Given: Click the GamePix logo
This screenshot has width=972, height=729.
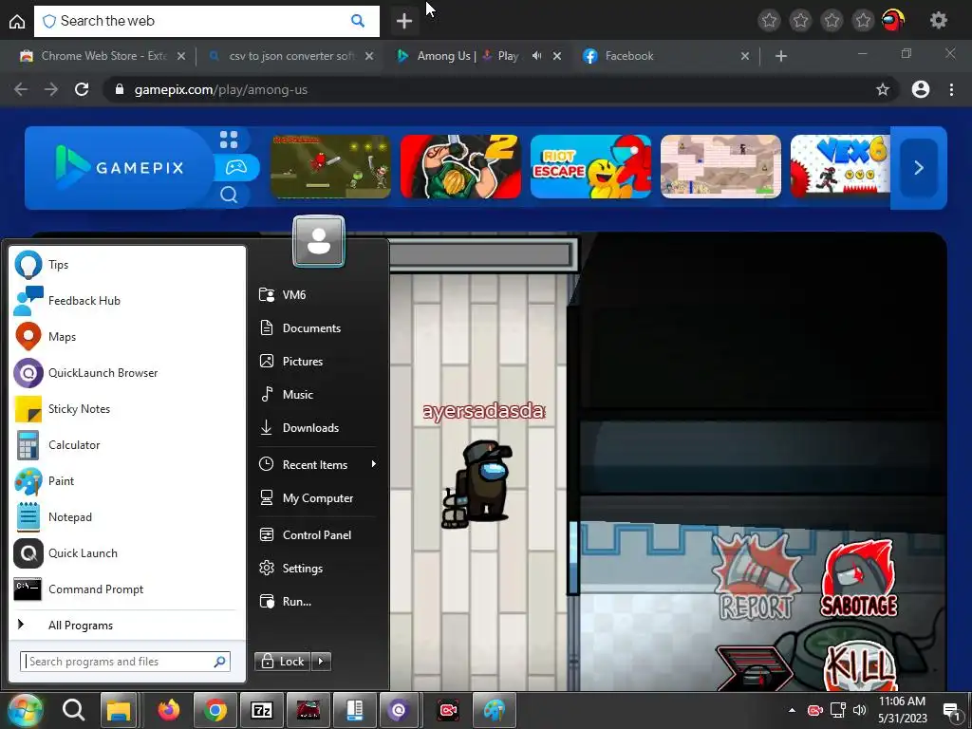Looking at the screenshot, I should click(121, 167).
